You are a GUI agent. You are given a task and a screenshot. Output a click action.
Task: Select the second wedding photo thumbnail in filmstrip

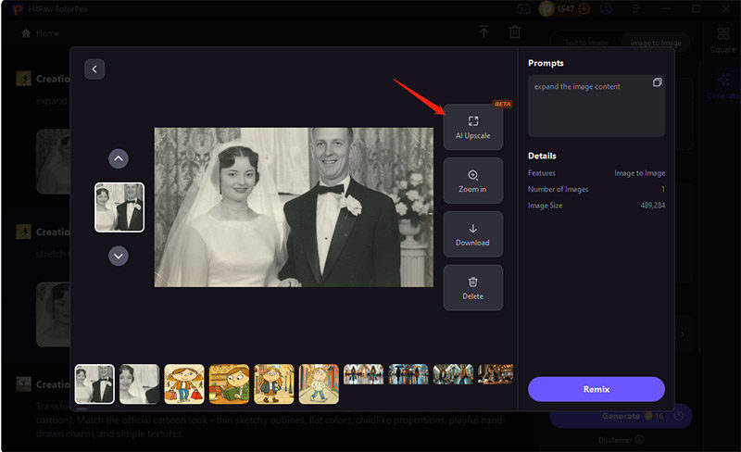139,383
